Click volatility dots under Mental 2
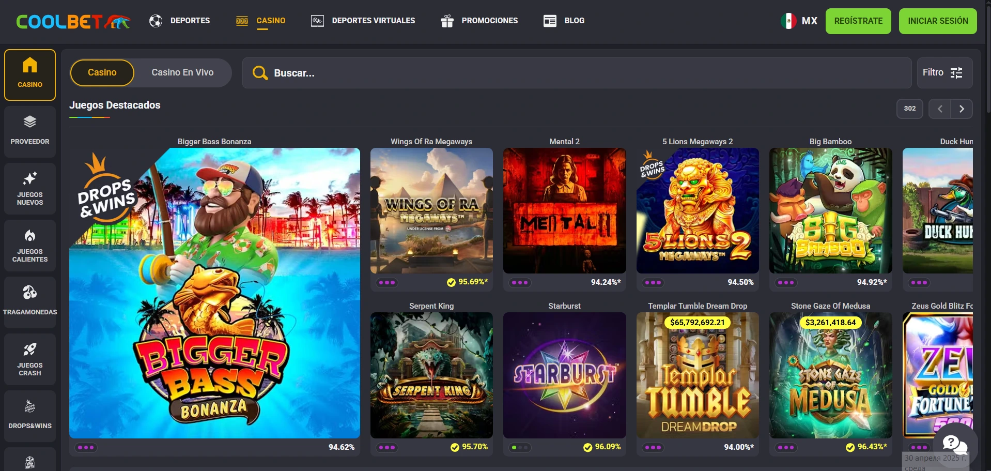The width and height of the screenshot is (991, 471). click(520, 282)
